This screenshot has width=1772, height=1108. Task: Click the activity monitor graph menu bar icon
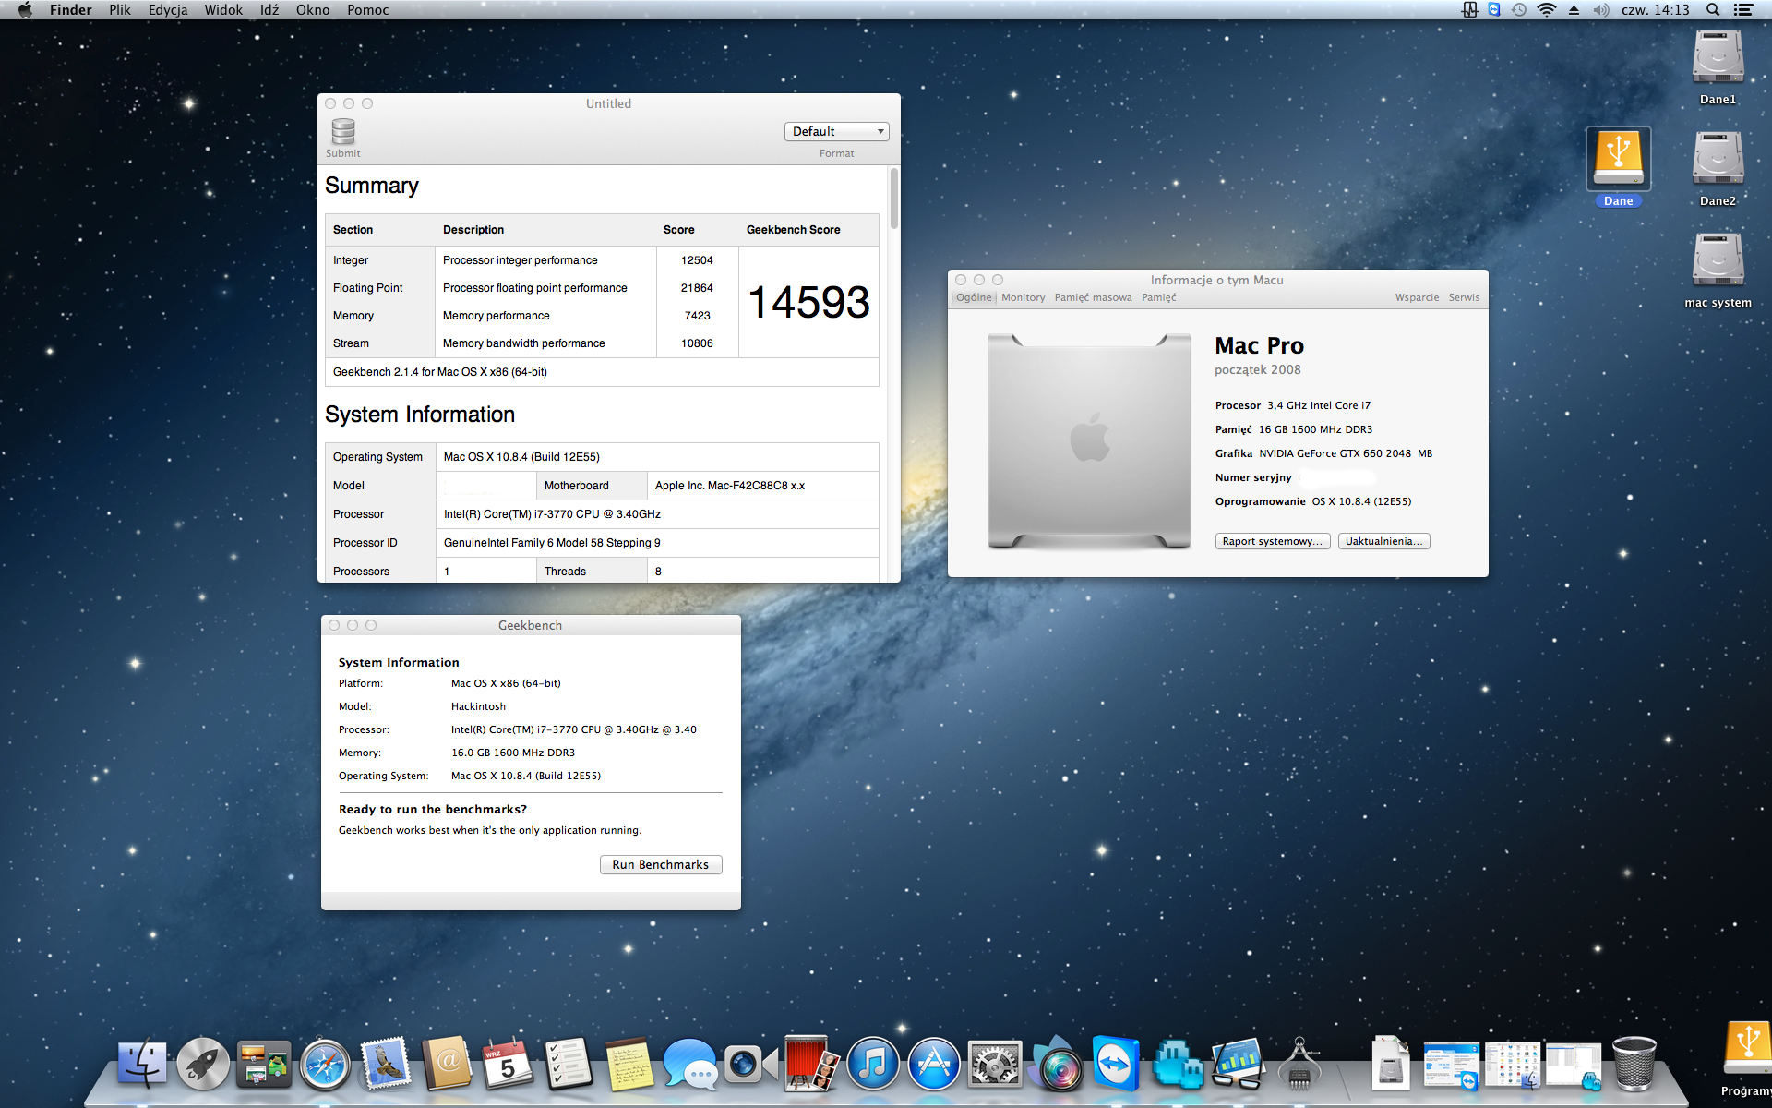(1469, 10)
